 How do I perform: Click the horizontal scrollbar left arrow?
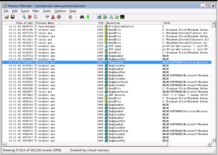[x=4, y=144]
